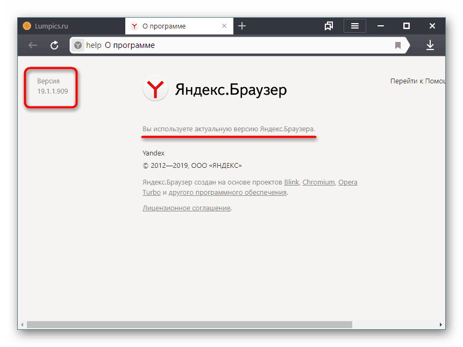Click the Яндекс.Браузер heading
This screenshot has height=347, width=463.
point(231,89)
